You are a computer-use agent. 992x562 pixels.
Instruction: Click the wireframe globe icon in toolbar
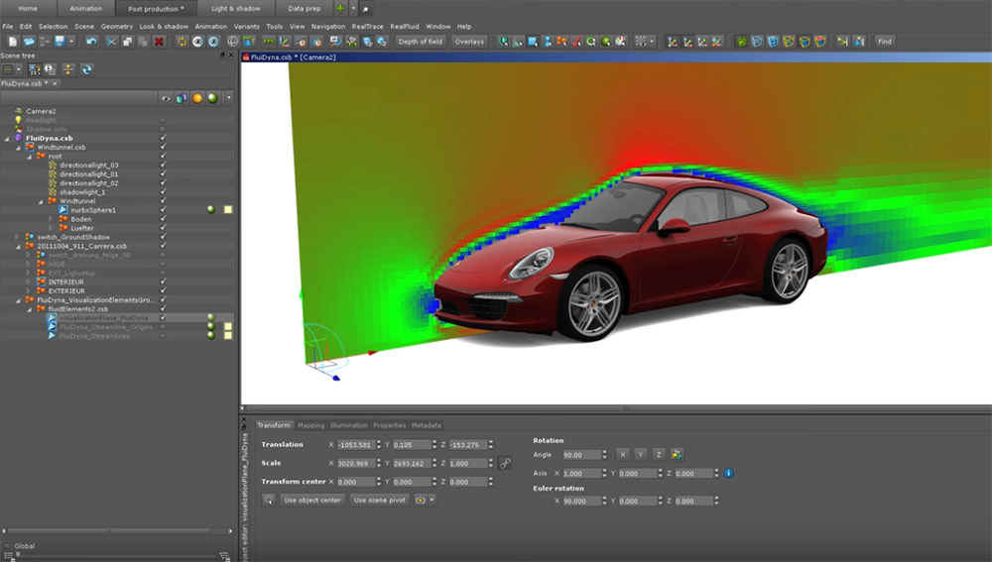(233, 42)
